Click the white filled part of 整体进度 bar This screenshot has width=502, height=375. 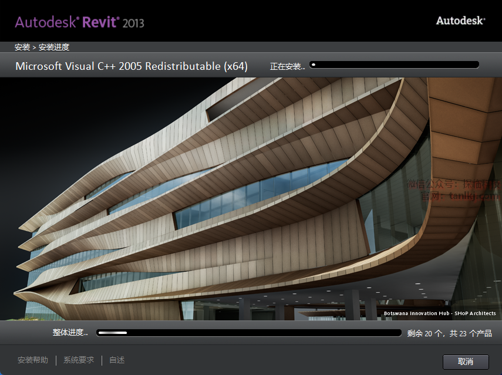(113, 333)
